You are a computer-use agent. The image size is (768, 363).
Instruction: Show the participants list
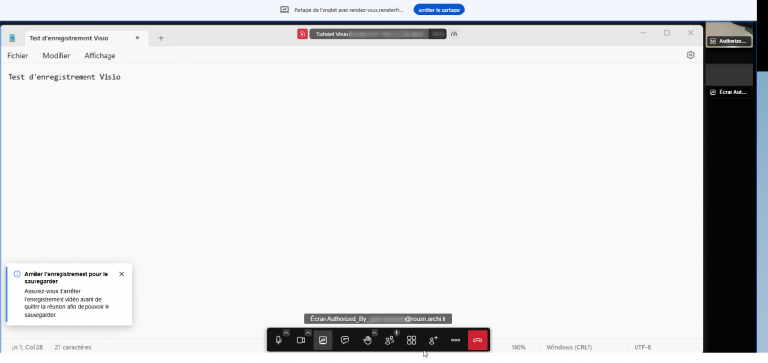[x=389, y=341]
